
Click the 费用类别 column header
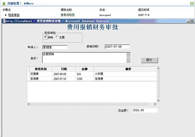(x=41, y=69)
